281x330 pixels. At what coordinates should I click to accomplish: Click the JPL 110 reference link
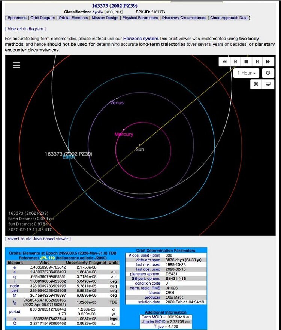[x=47, y=258]
